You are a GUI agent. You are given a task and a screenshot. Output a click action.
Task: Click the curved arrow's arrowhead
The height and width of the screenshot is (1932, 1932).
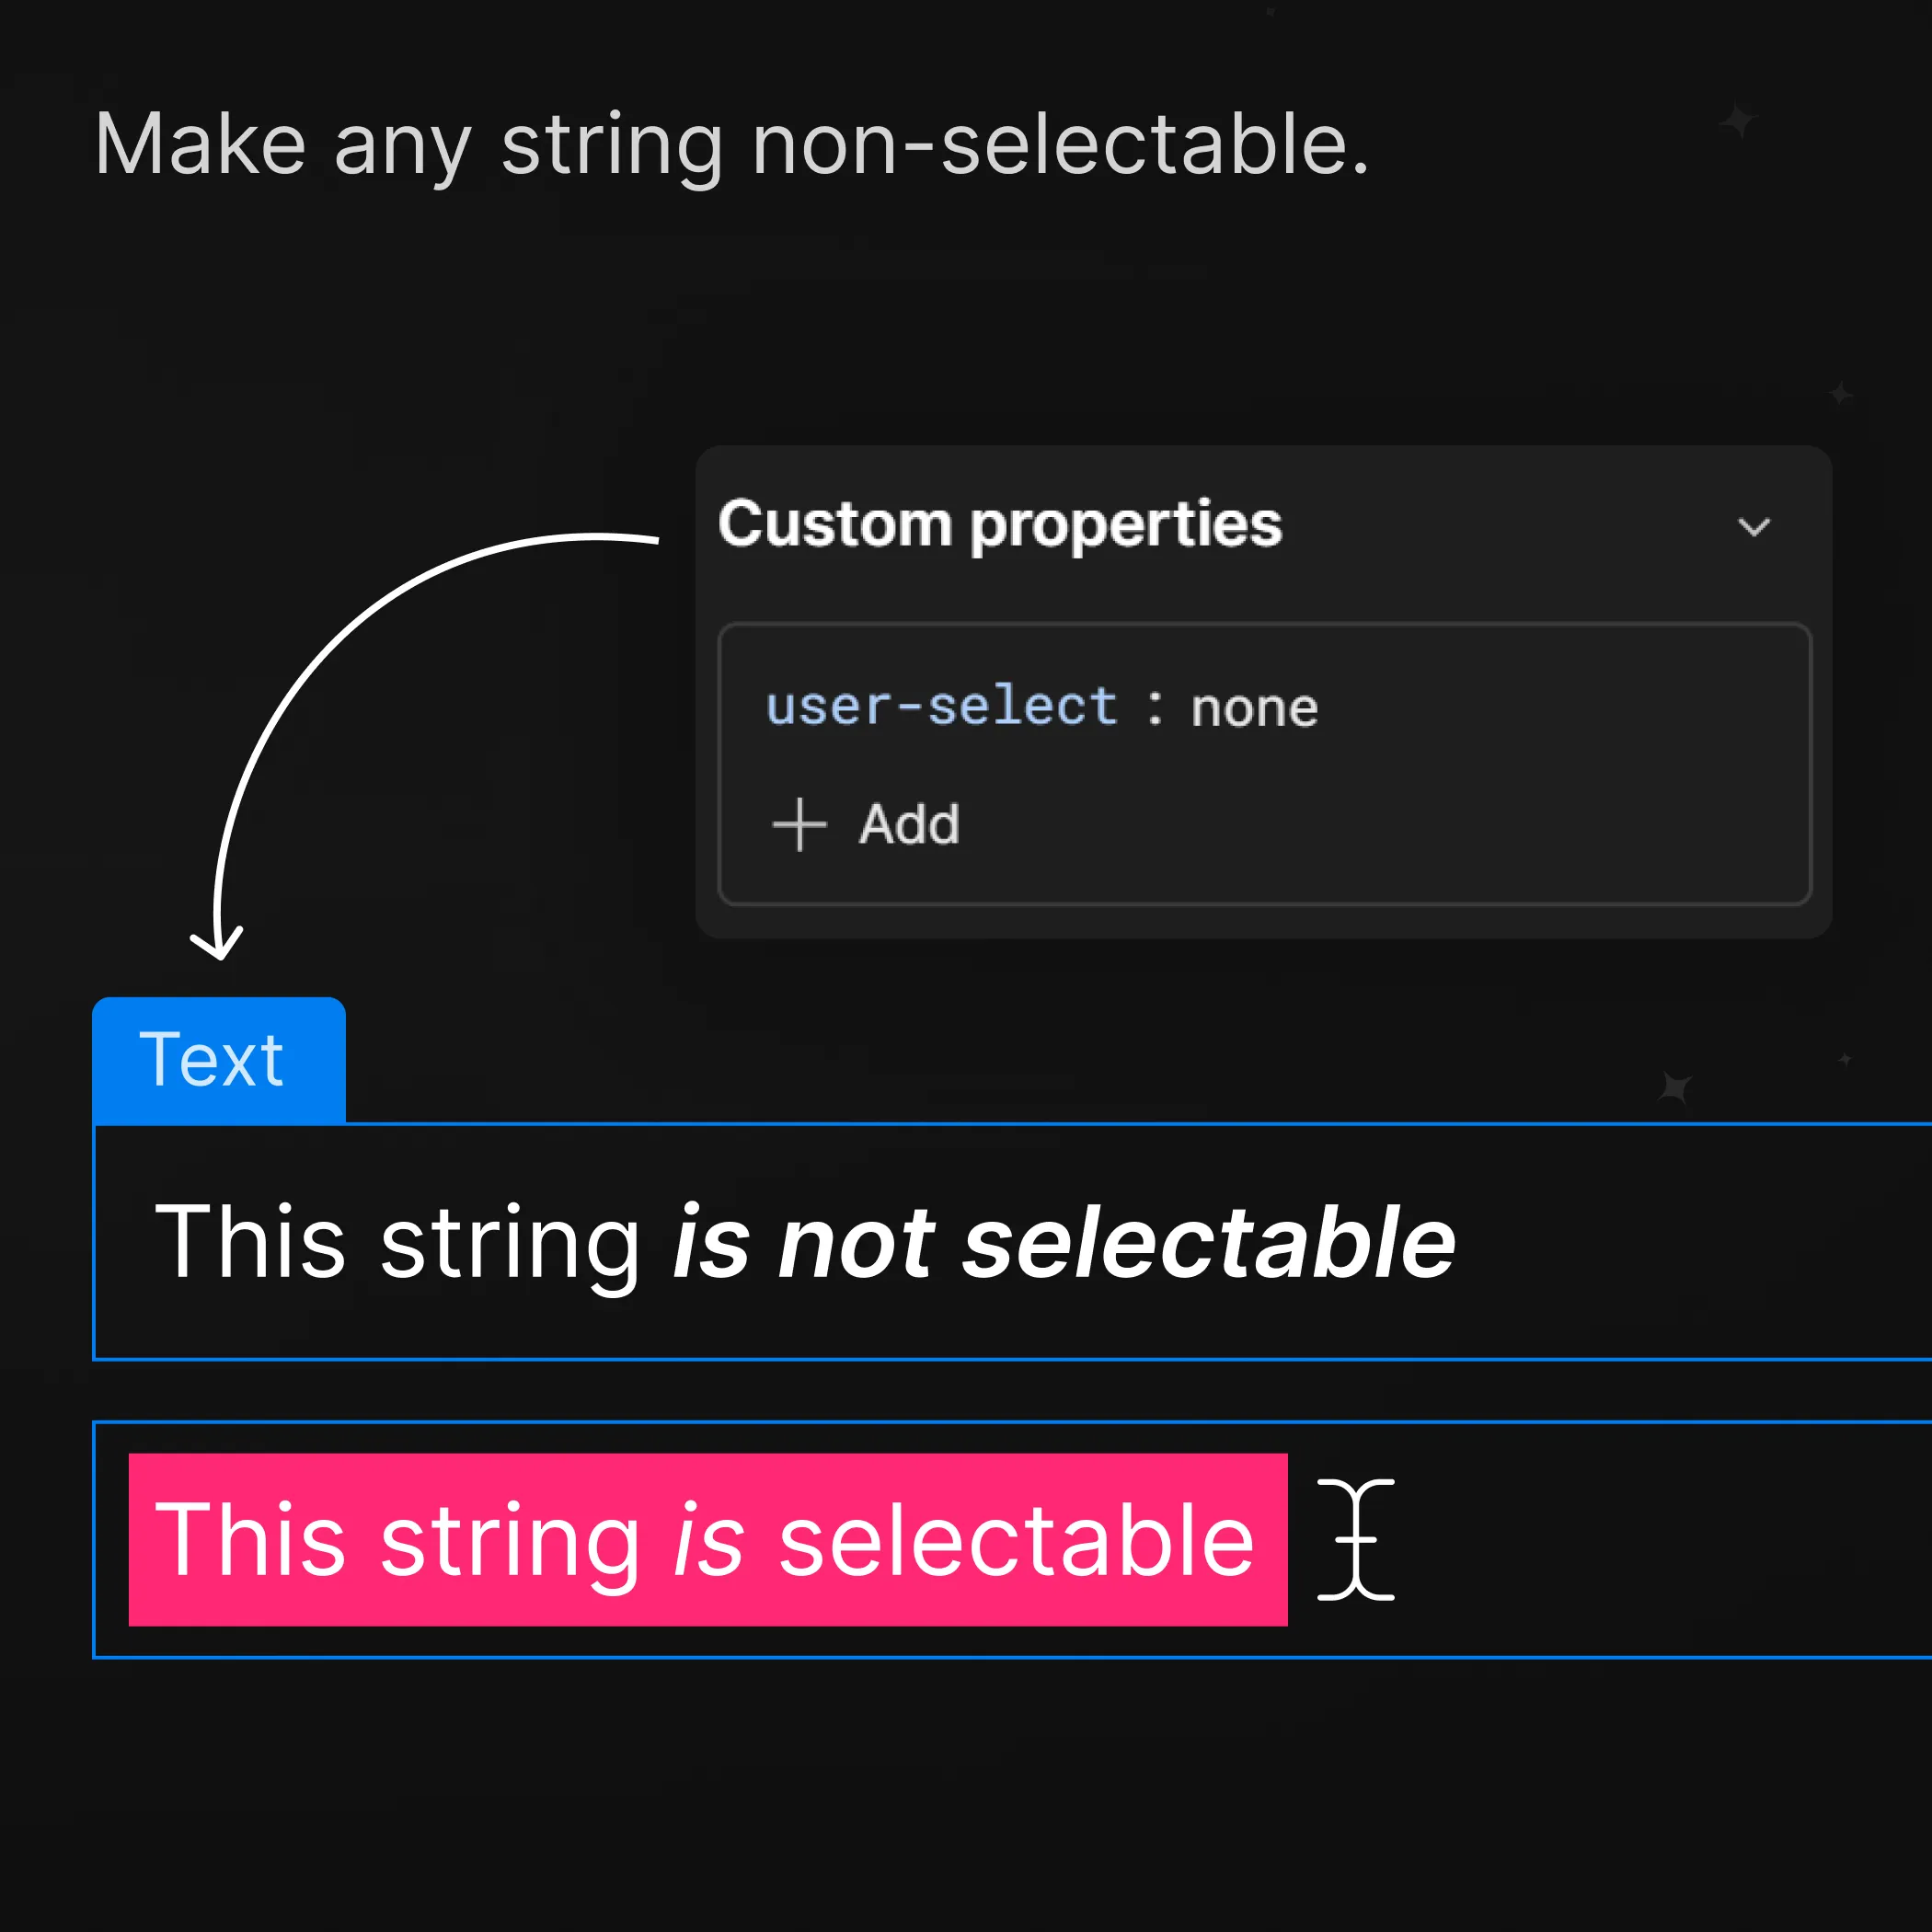[217, 945]
